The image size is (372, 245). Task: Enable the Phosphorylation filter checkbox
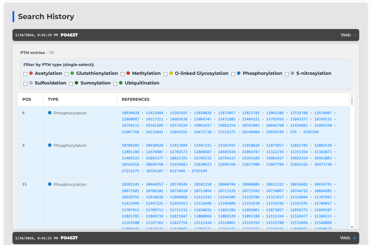(x=233, y=74)
